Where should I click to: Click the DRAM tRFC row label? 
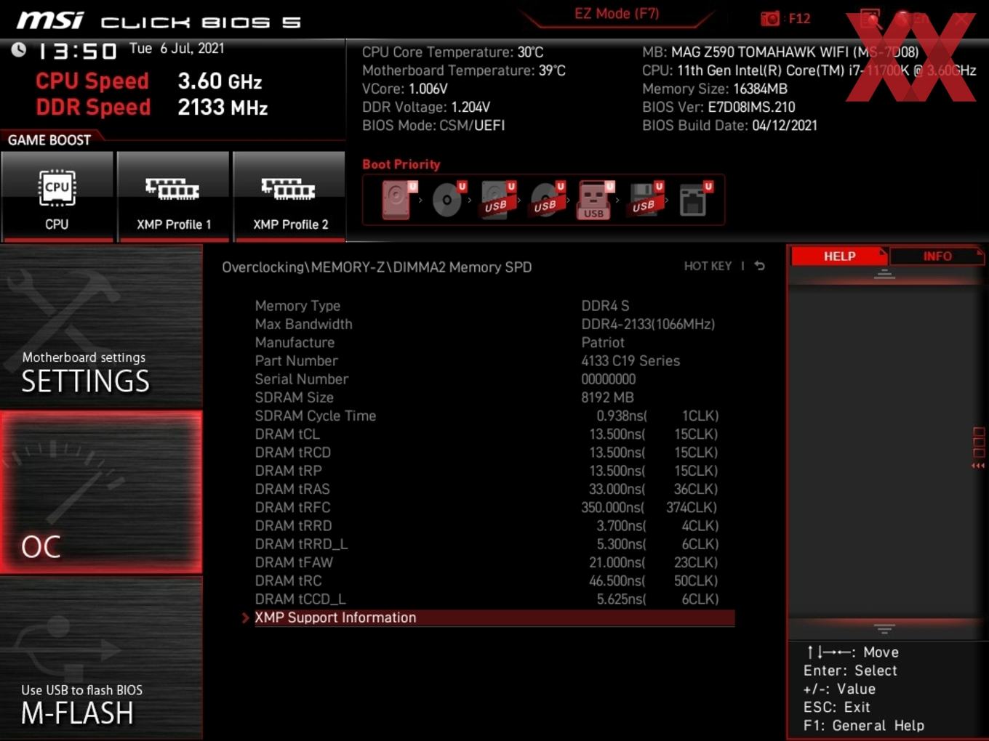tap(292, 507)
